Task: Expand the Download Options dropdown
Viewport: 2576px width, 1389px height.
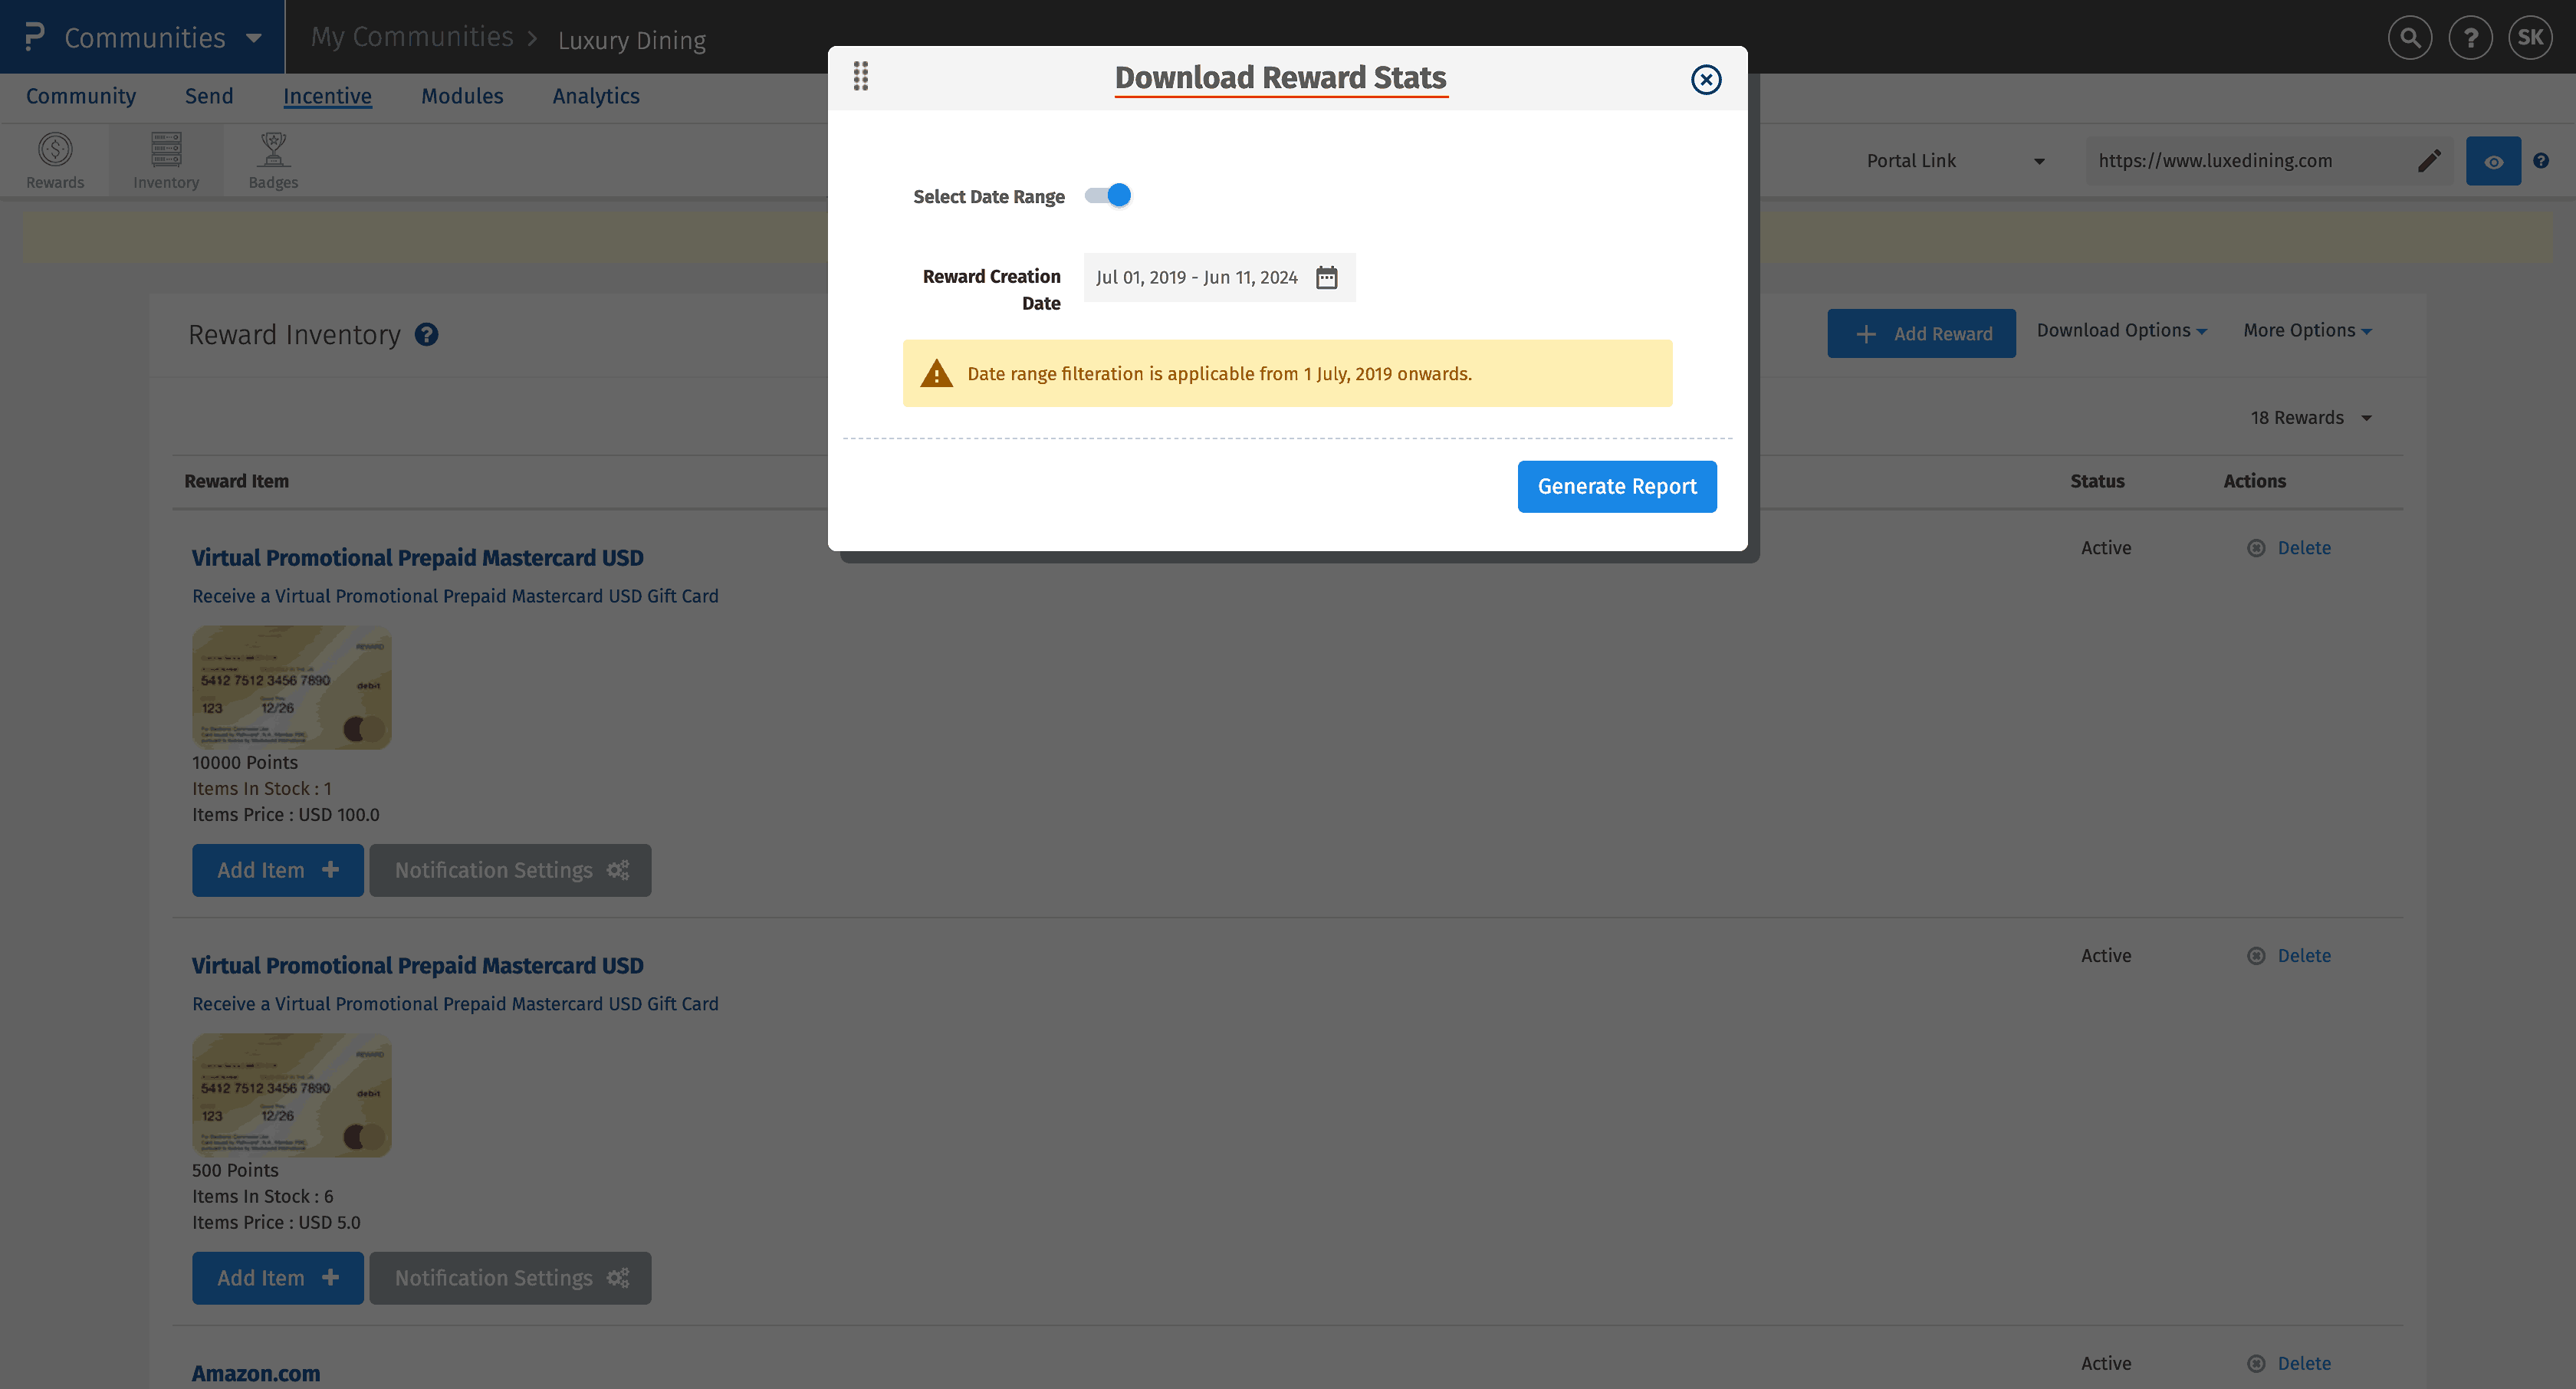Action: click(2121, 330)
